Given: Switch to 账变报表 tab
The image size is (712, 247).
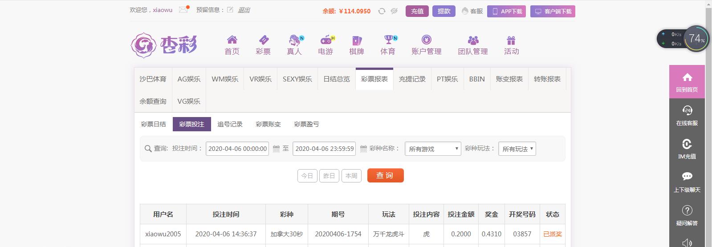Looking at the screenshot, I should pyautogui.click(x=509, y=79).
